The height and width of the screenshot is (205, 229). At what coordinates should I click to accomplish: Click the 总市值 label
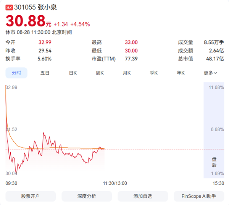pos(185,59)
